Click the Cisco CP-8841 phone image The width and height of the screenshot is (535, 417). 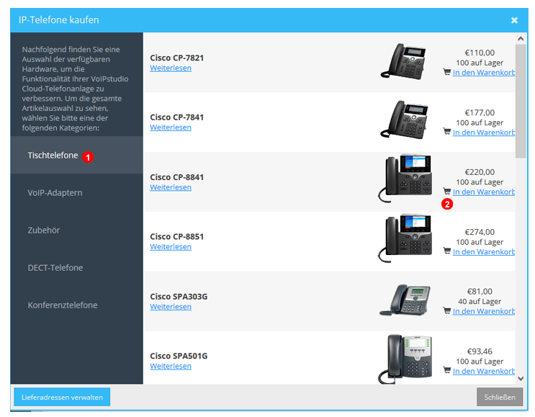407,177
